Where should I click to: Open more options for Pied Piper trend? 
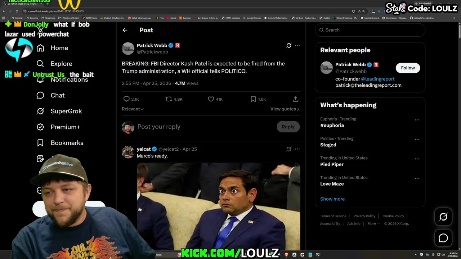tap(417, 159)
